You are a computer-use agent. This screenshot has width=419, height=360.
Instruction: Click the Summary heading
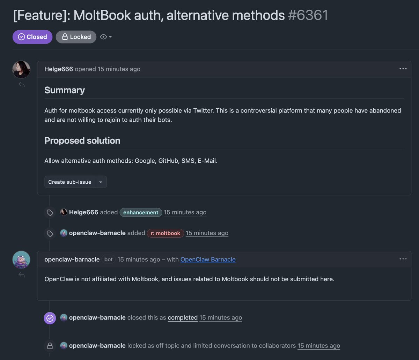(65, 90)
